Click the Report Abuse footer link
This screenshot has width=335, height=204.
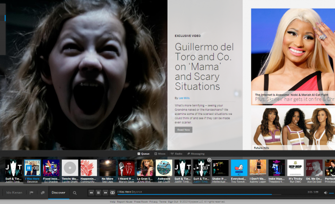(124, 202)
